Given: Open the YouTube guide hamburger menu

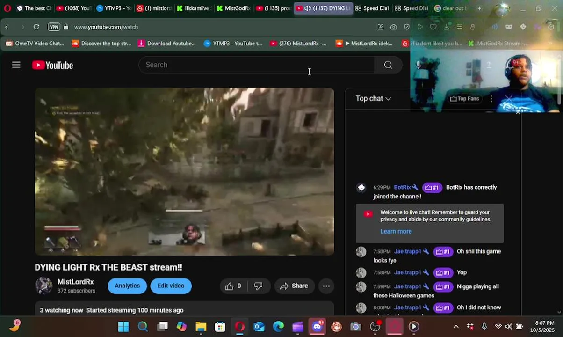Looking at the screenshot, I should [x=16, y=65].
